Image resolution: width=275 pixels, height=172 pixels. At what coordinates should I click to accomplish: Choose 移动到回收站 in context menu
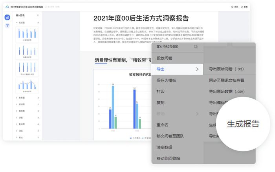pyautogui.click(x=168, y=158)
